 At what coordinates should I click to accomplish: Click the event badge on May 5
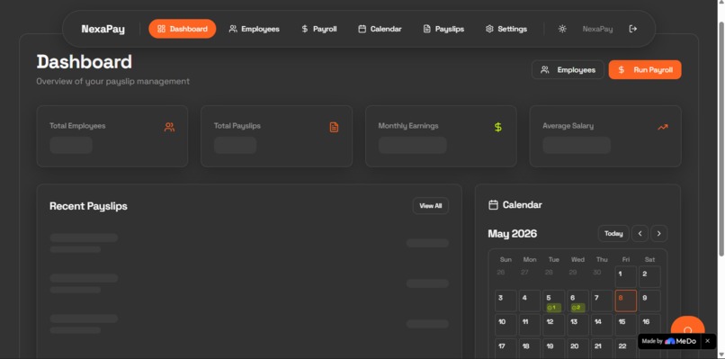point(553,308)
